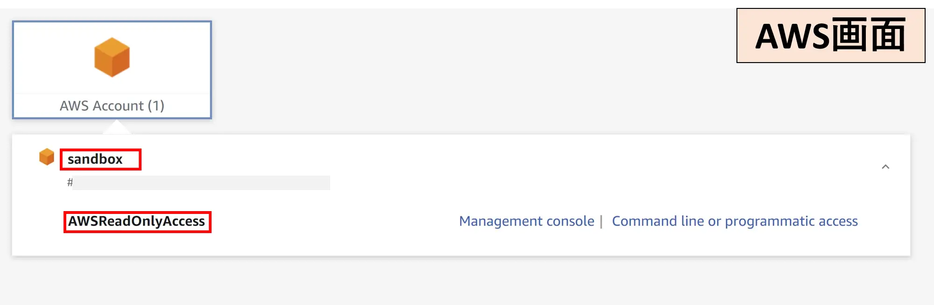Open Command line or programmatic access
This screenshot has width=934, height=305.
pyautogui.click(x=735, y=221)
